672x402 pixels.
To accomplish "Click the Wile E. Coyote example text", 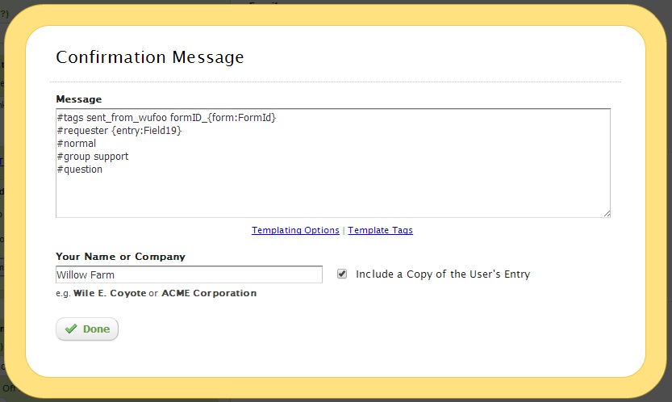I will [x=109, y=293].
